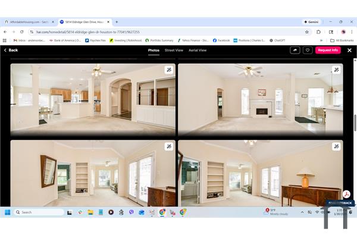Screen dimensions: 357x235
Task: Reload the page
Action: [x=22, y=32]
